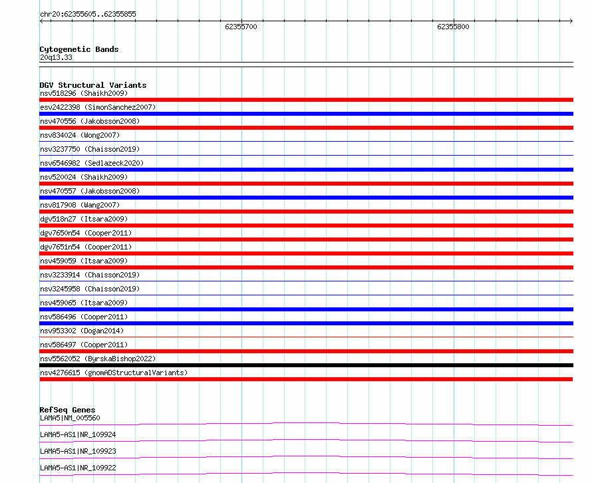
Task: Click magenta line under LAMA5-AS1|NR_109922
Action: (306, 474)
